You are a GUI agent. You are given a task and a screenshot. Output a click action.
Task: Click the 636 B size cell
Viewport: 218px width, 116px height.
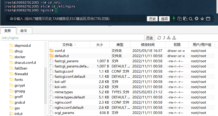tap(104, 113)
